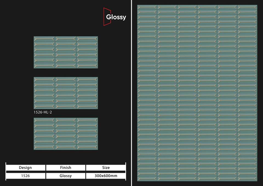The height and width of the screenshot is (186, 263).
Task: Click top-left tile of large wall preview
Action: 147,7
